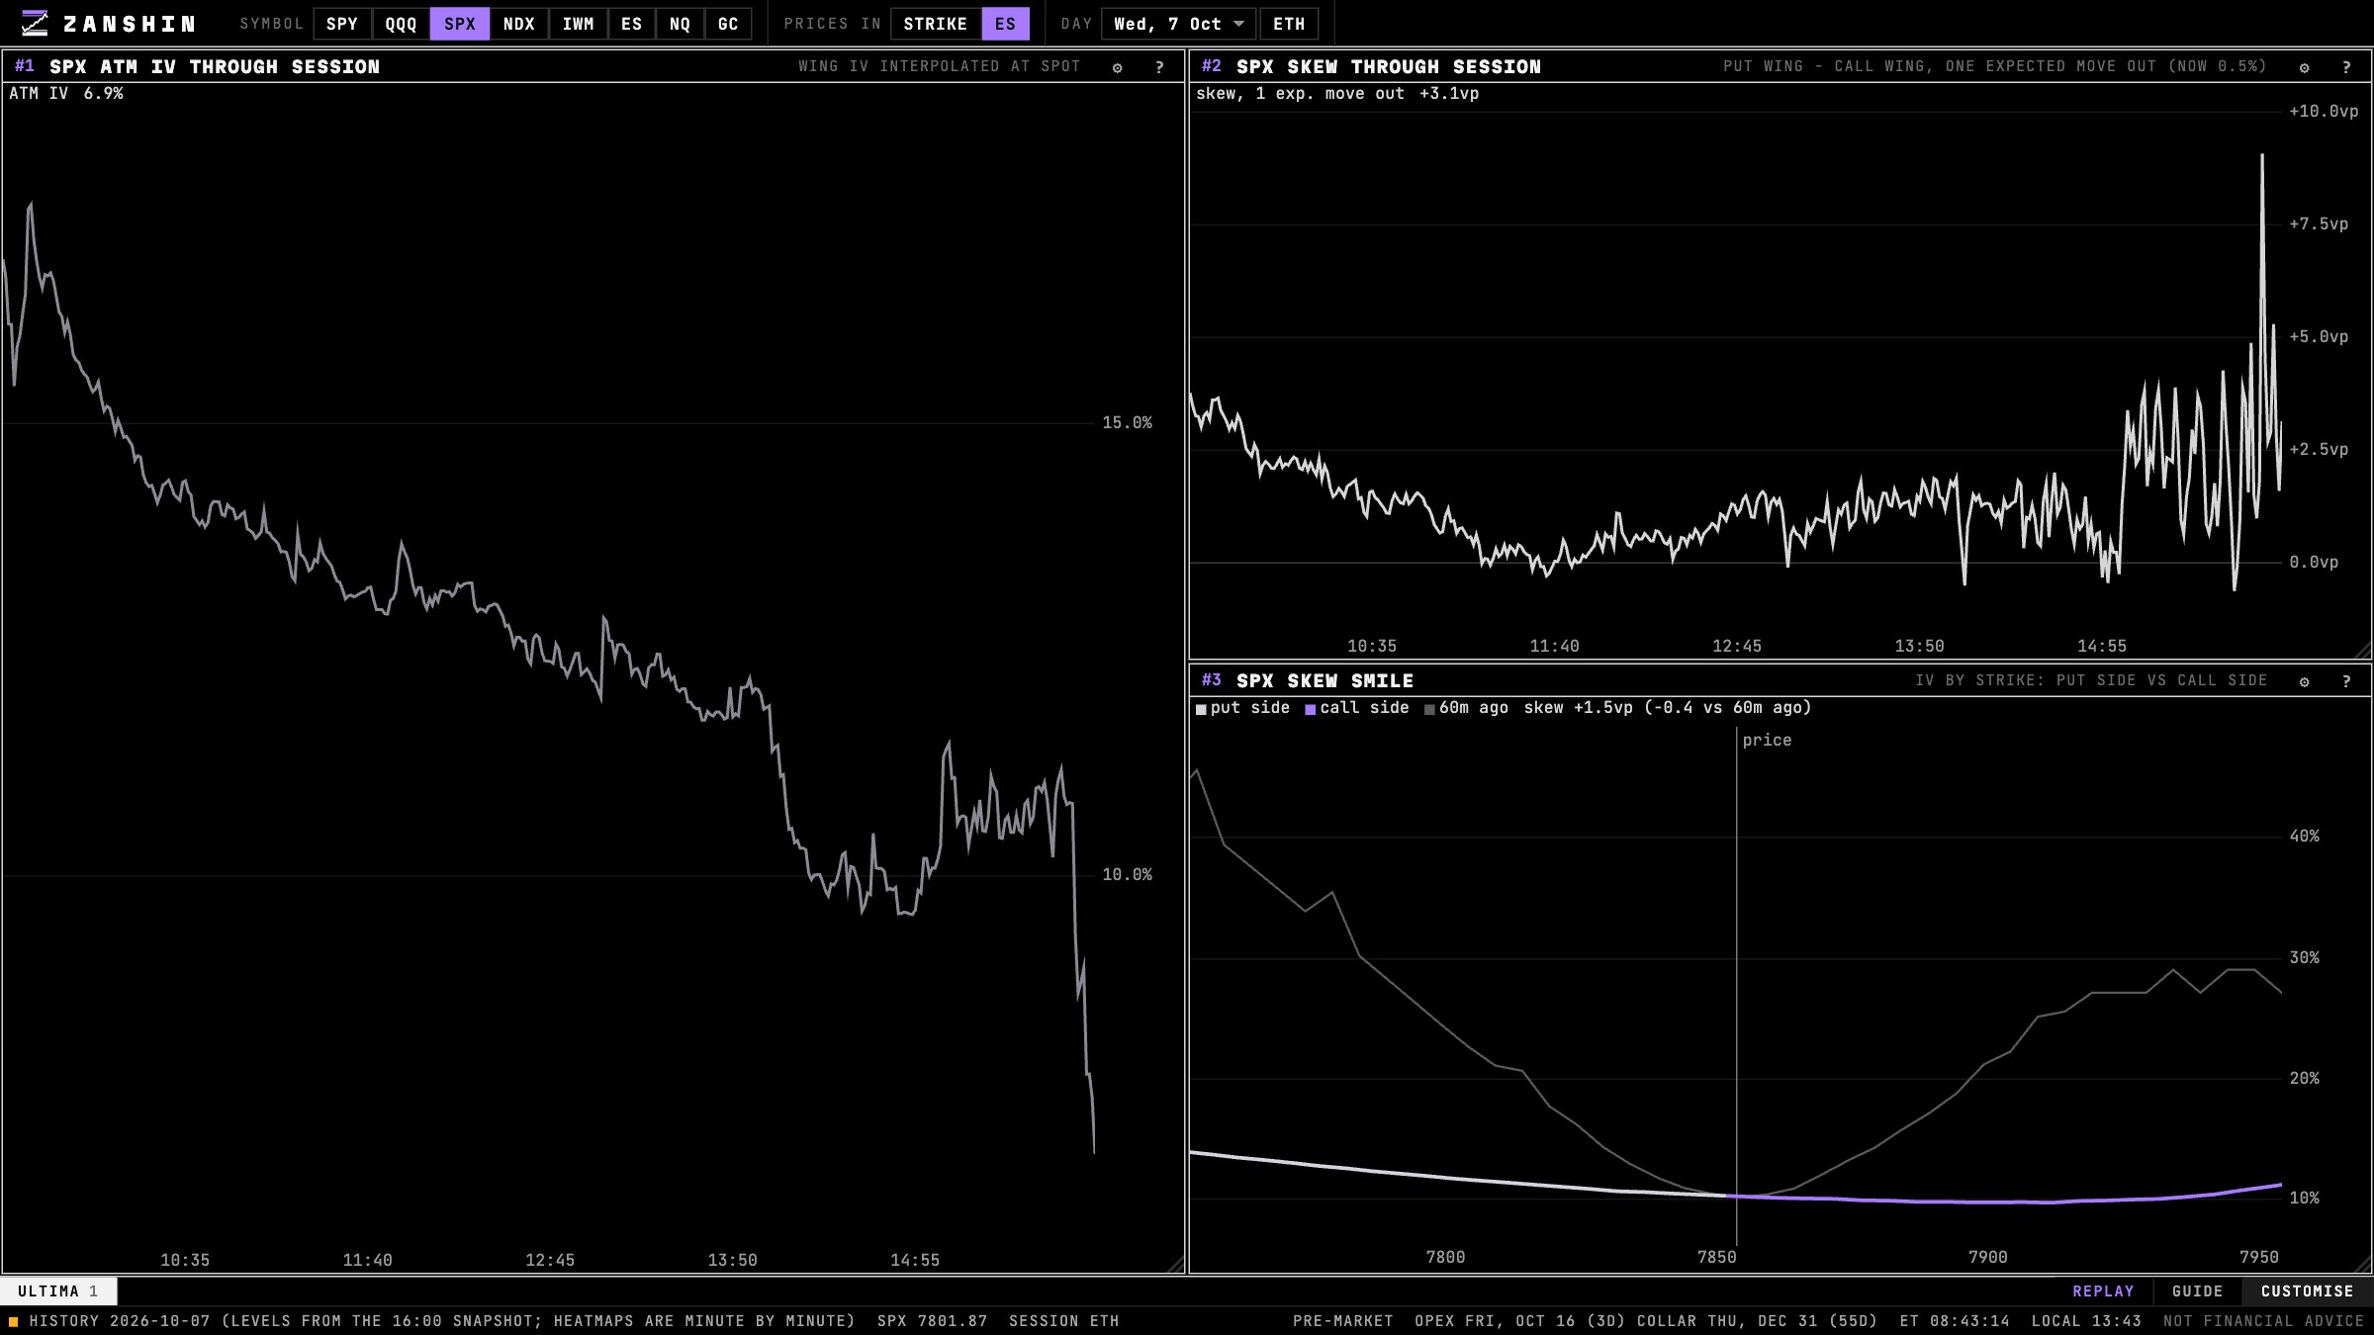Grab resize handle of ATM IV panel

(1176, 1265)
